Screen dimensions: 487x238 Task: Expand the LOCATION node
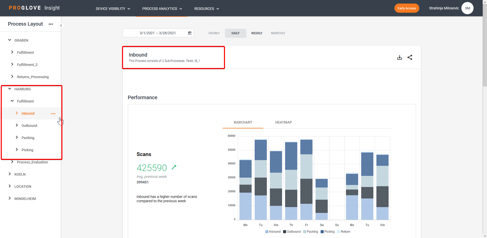[x=10, y=186]
